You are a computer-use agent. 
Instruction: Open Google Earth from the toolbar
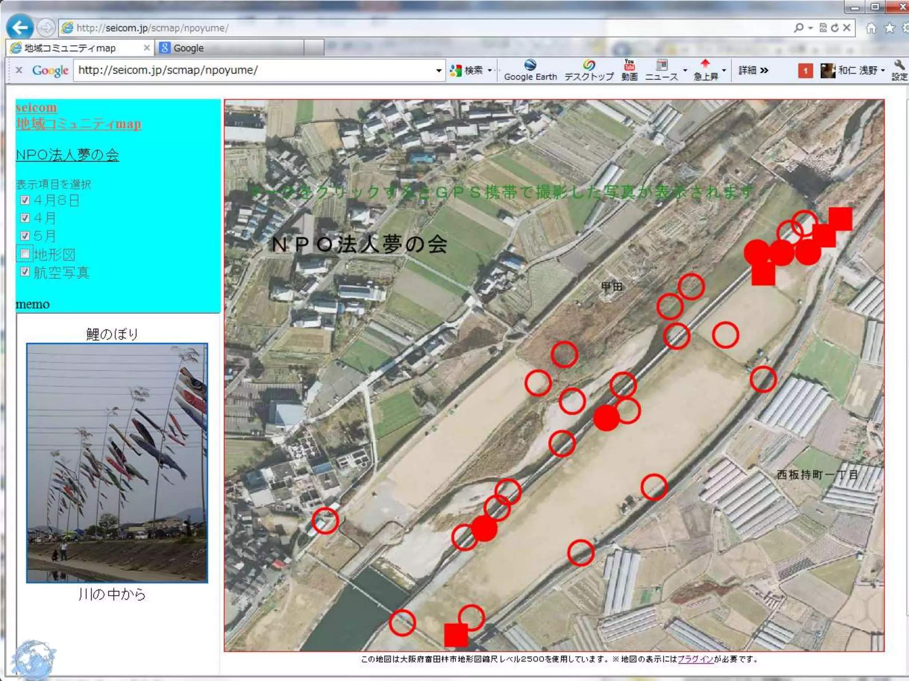[x=530, y=70]
